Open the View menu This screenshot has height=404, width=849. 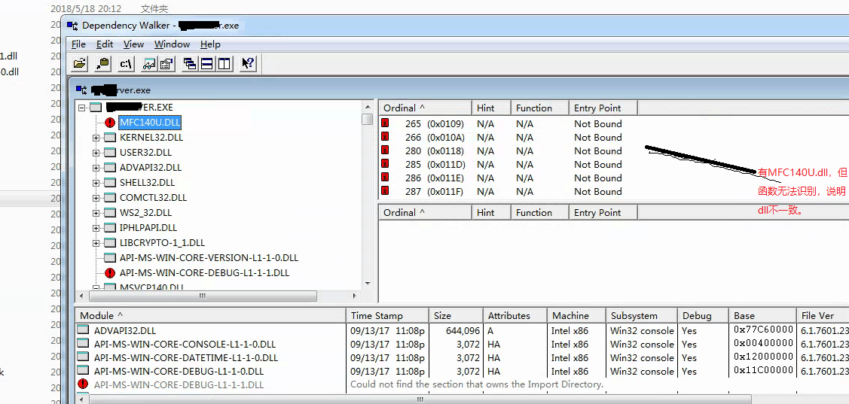point(133,44)
